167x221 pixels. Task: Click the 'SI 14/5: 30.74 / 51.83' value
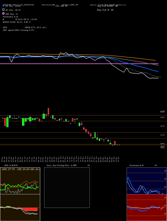tap(26, 19)
